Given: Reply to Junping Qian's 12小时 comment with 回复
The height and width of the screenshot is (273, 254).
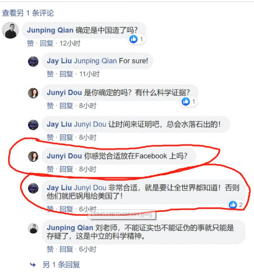Looking at the screenshot, I should 46,43.
